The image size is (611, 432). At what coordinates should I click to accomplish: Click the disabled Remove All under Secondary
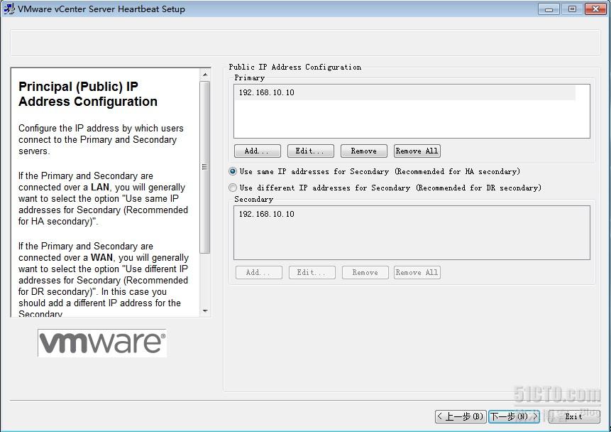coord(417,272)
